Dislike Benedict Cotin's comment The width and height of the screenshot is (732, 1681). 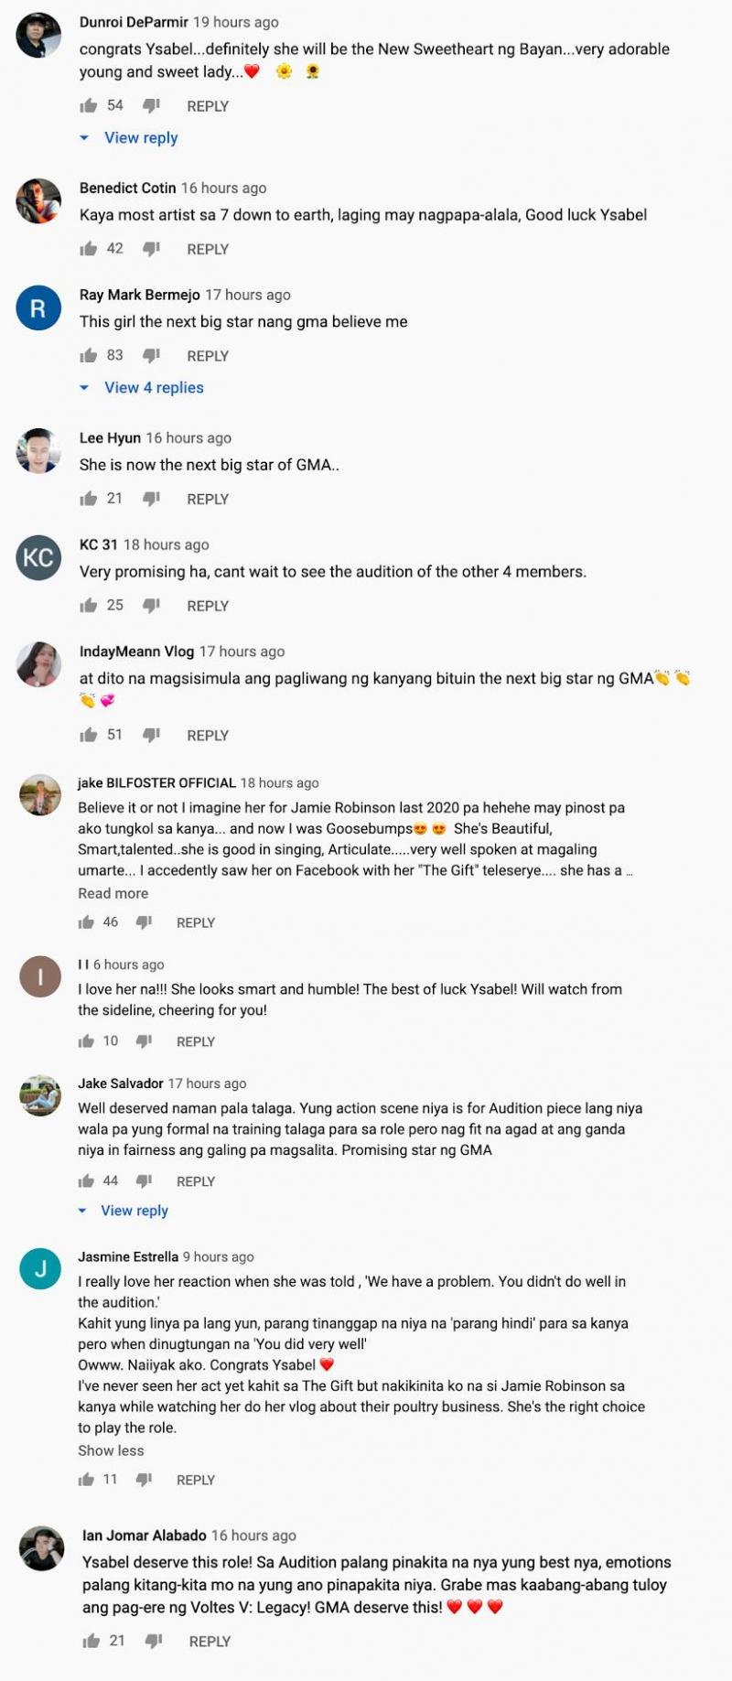click(152, 249)
